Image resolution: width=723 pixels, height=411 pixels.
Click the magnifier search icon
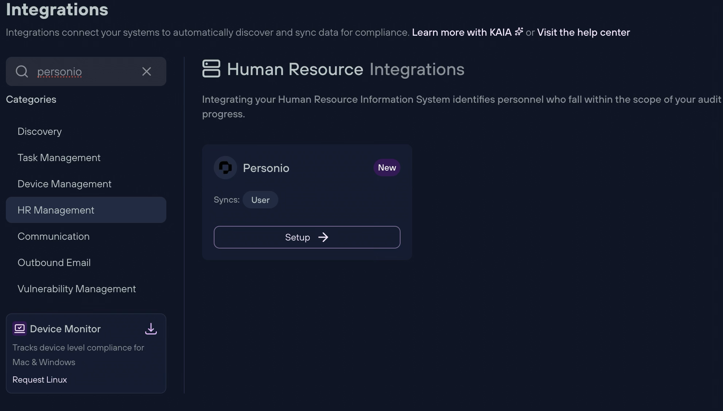pos(22,71)
